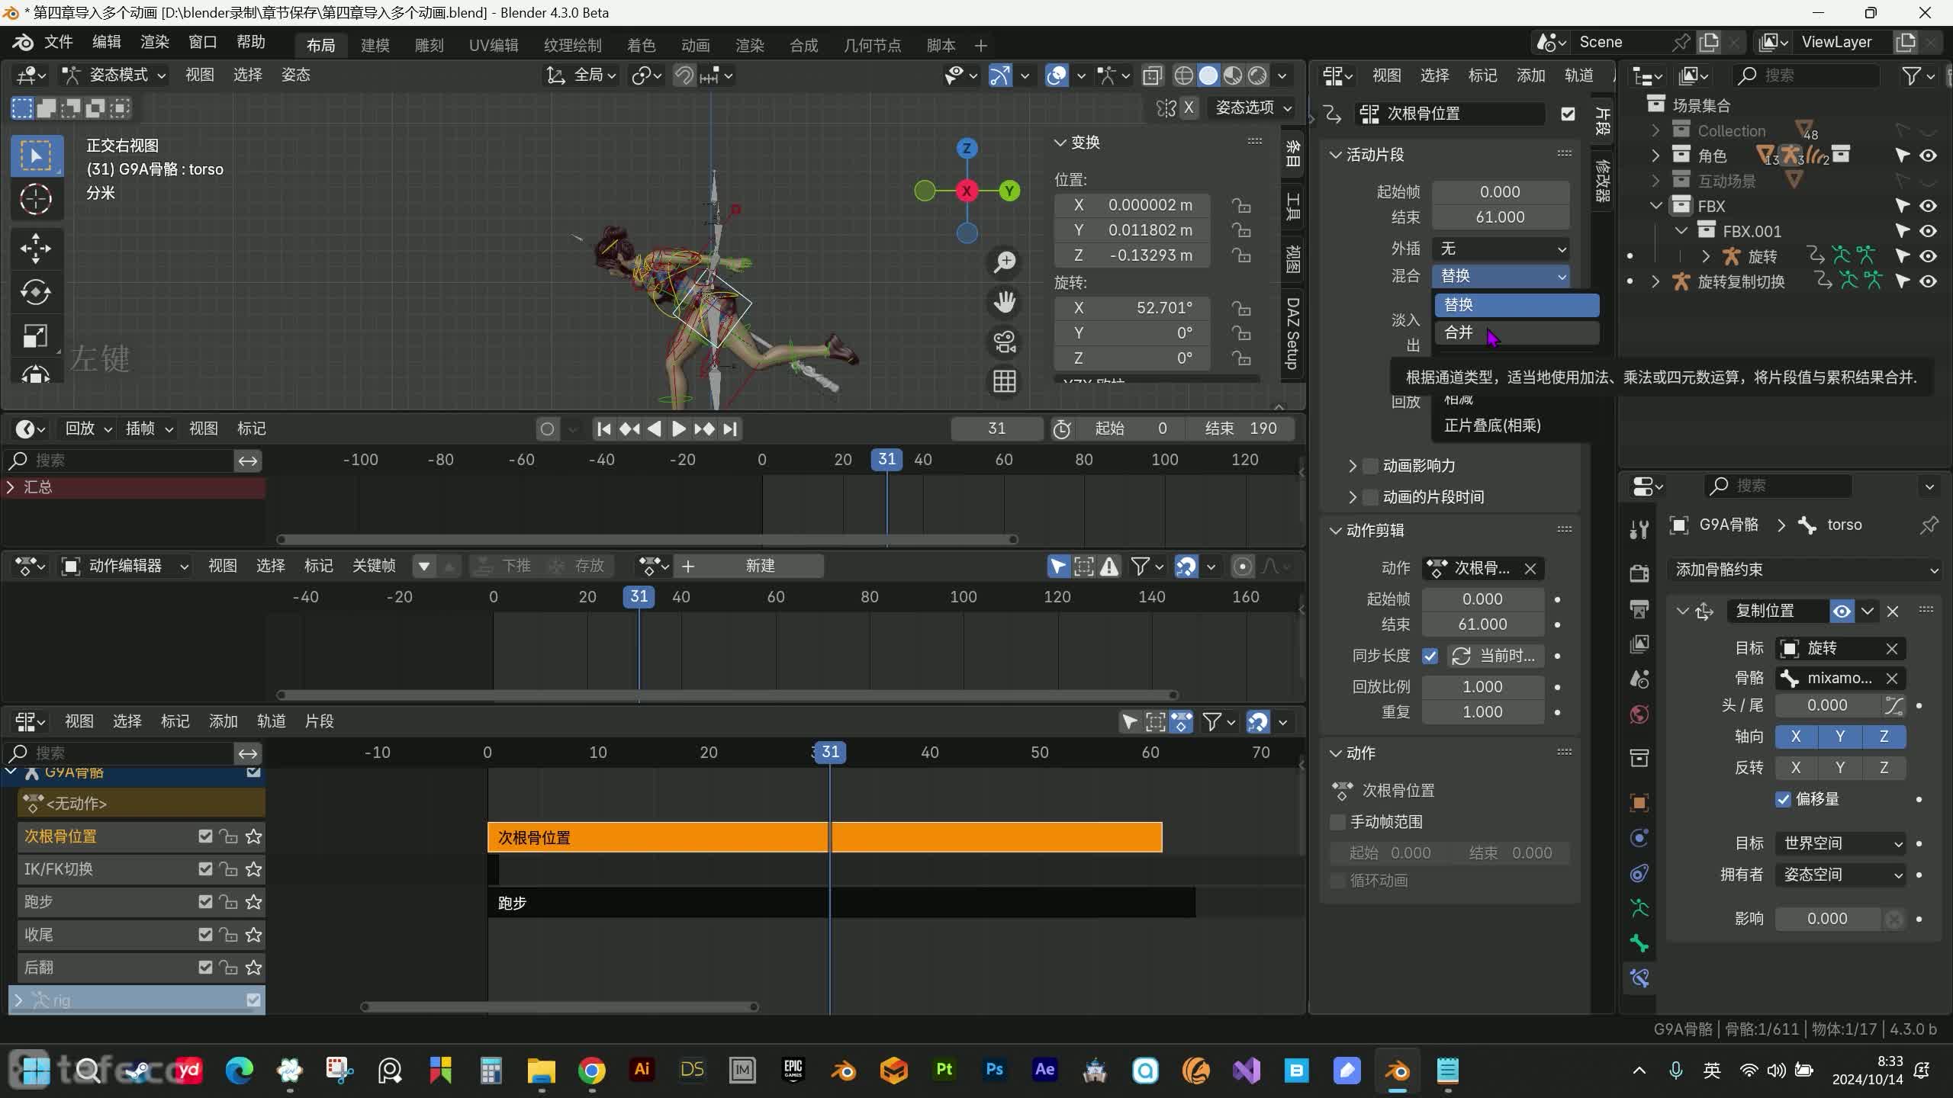Jump to first frame in timeline
This screenshot has width=1953, height=1098.
(603, 429)
